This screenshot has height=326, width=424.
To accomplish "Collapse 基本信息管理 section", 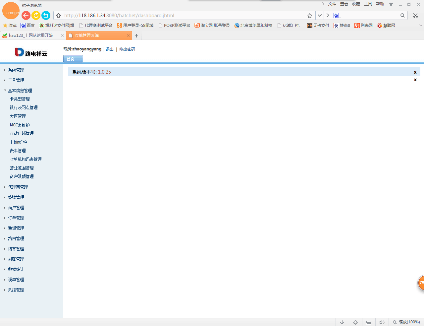I will tap(20, 91).
